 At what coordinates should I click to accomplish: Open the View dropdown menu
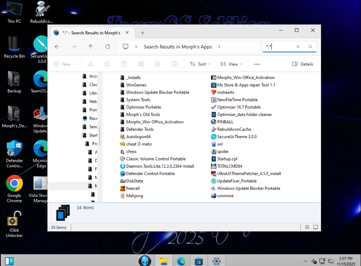tap(231, 64)
